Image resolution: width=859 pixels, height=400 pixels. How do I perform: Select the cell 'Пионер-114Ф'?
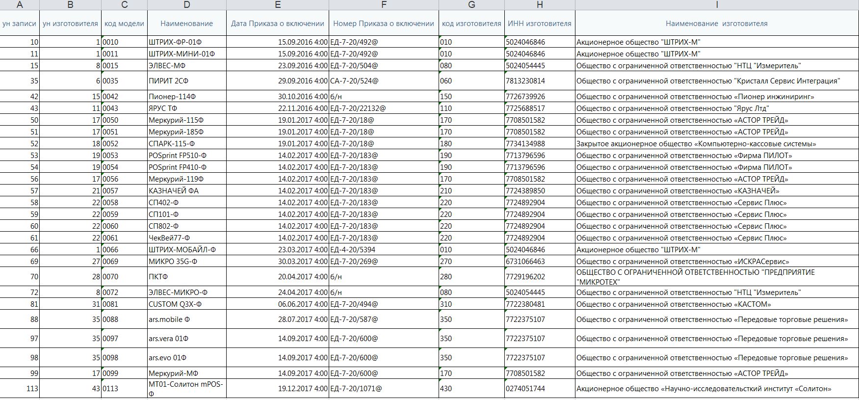(187, 96)
